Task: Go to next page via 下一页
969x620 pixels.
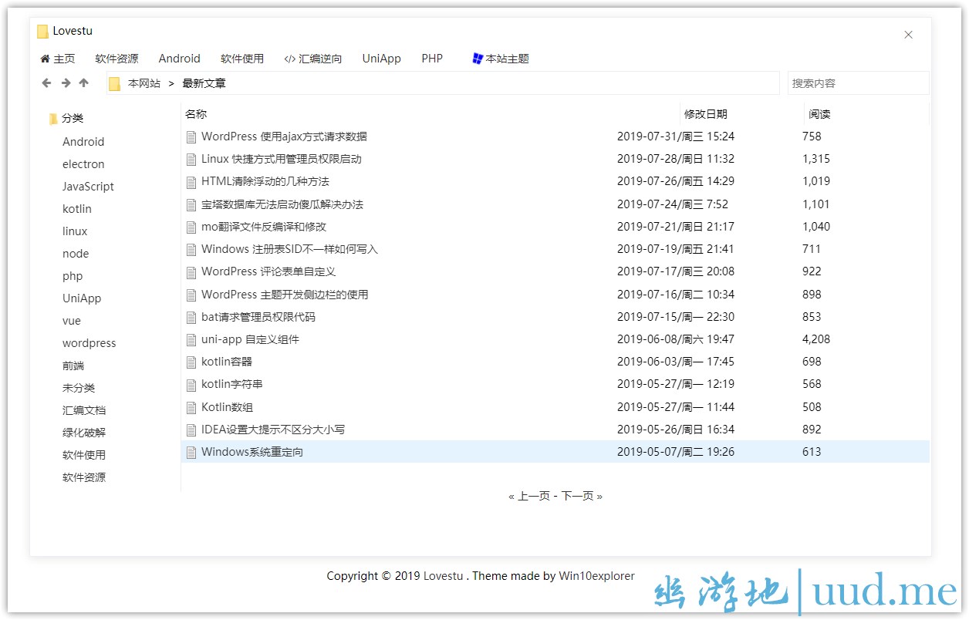Action: [578, 497]
